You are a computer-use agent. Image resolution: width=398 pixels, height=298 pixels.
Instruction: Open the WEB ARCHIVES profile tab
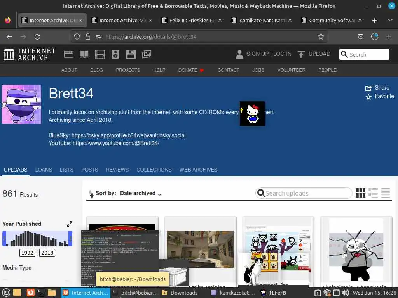199,170
